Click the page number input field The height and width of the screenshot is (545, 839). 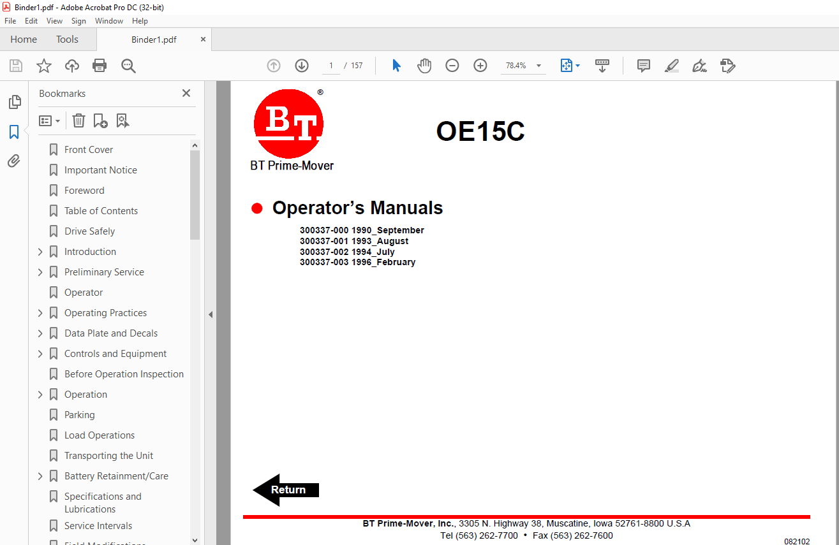330,66
